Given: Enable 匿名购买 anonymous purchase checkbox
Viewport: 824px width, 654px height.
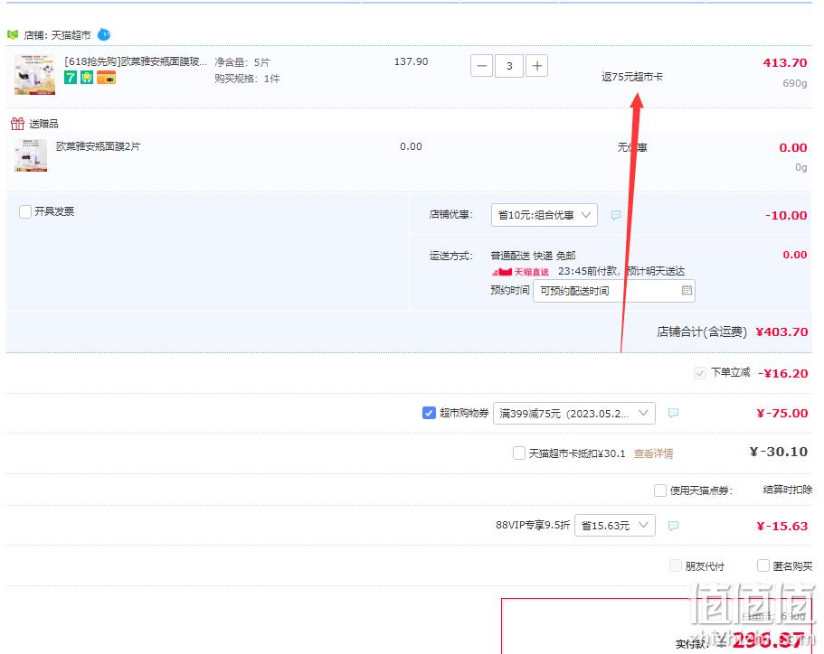Looking at the screenshot, I should pyautogui.click(x=763, y=565).
